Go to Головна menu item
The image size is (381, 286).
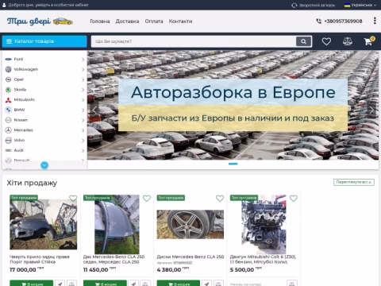coord(100,21)
